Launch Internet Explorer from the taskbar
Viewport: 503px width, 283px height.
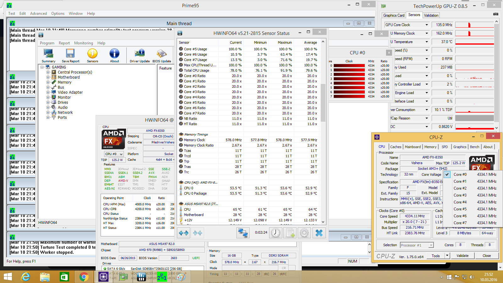25,277
